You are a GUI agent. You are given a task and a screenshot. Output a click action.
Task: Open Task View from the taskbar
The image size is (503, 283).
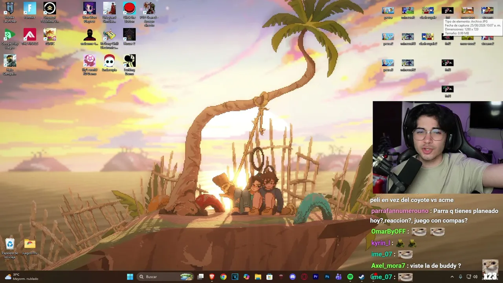[200, 277]
